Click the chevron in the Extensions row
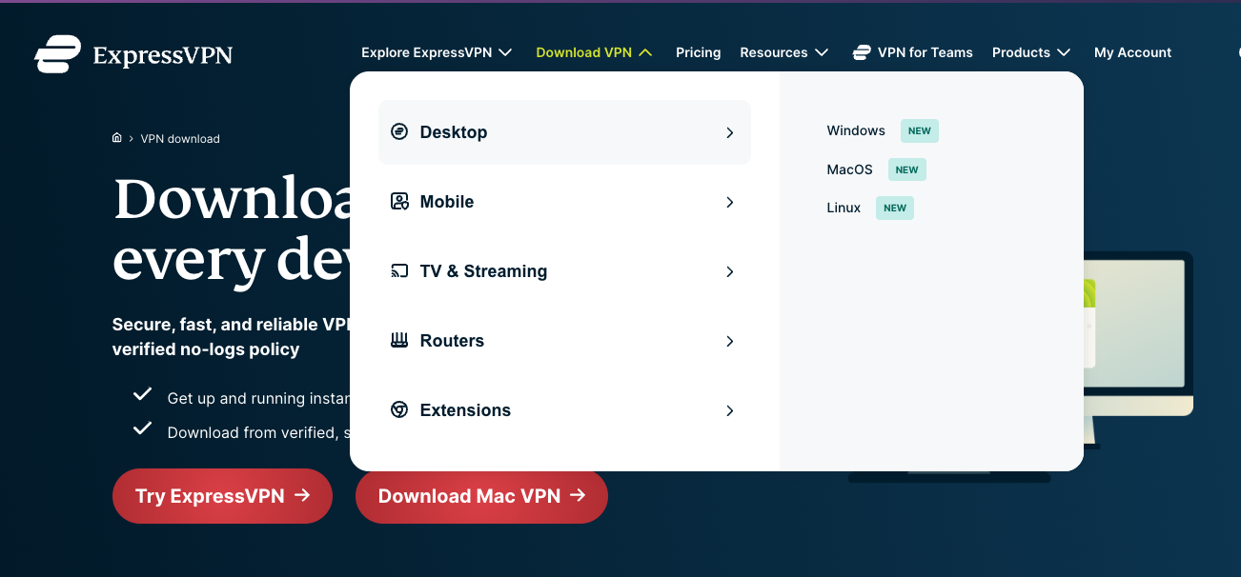This screenshot has height=577, width=1241. [x=730, y=410]
